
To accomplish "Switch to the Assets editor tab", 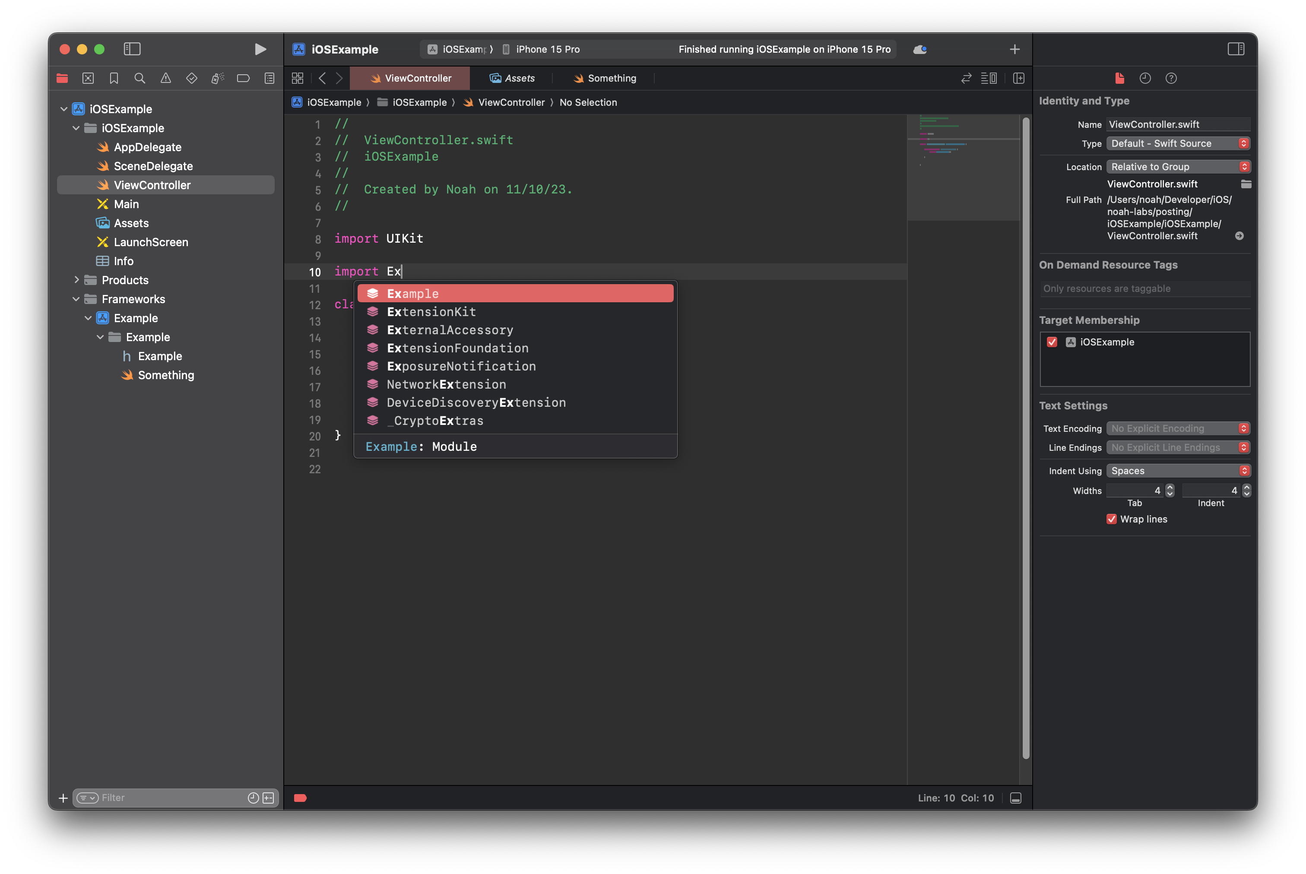I will point(511,79).
